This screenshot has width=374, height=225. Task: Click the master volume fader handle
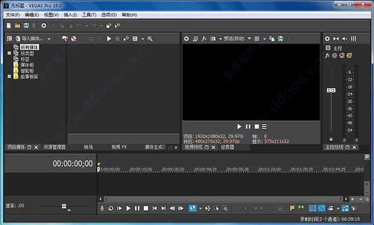[331, 90]
